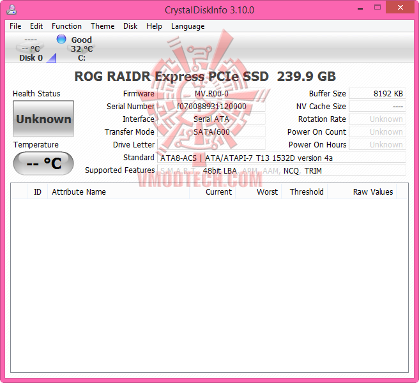Click the Serial Number label
The height and width of the screenshot is (383, 419).
[x=130, y=107]
